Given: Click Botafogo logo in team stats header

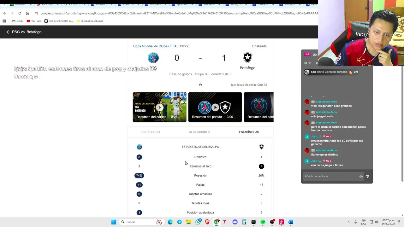Looking at the screenshot, I should (261, 147).
